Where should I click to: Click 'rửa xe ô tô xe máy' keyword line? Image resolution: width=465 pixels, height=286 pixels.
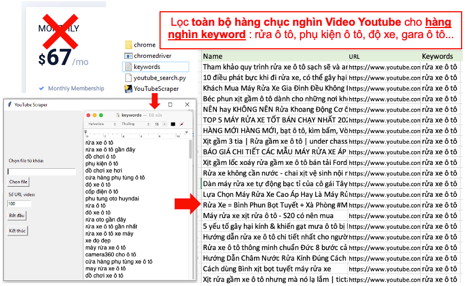click(110, 234)
